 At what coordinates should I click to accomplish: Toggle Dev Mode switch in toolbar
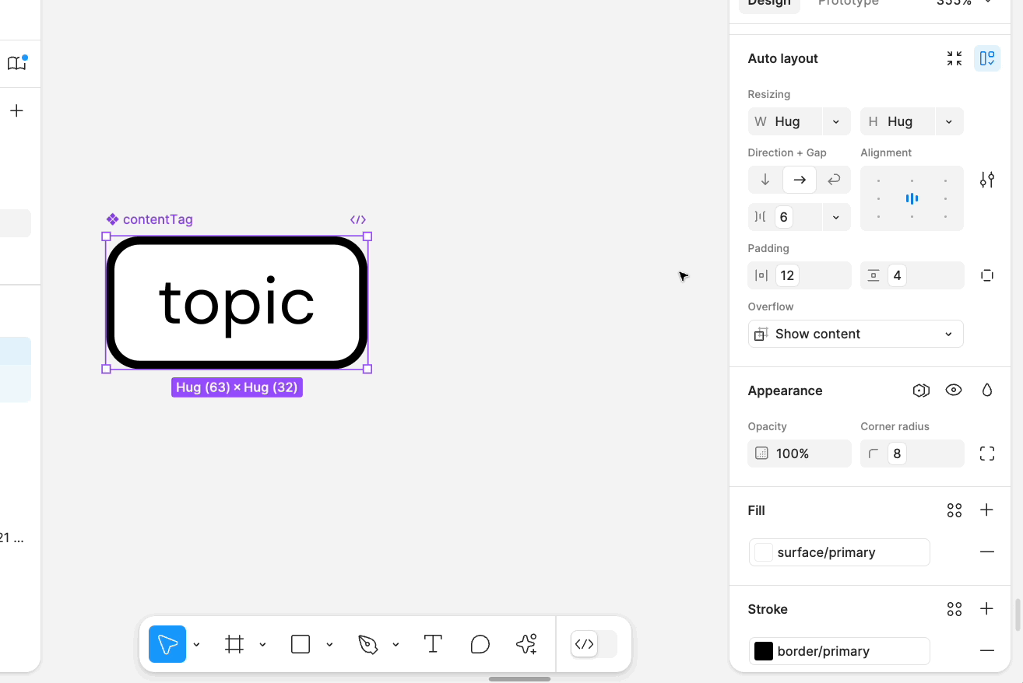coord(594,644)
